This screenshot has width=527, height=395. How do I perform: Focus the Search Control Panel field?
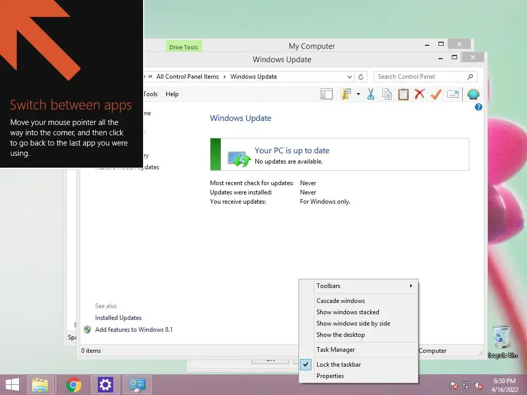click(x=425, y=77)
